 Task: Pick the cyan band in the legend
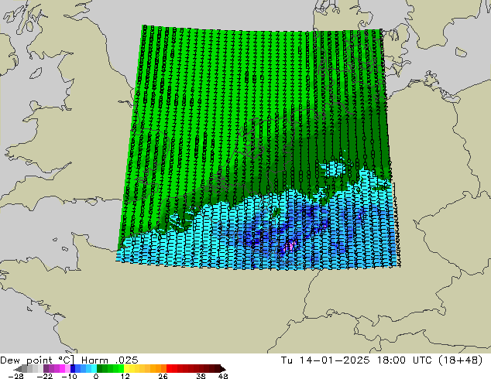94,369
